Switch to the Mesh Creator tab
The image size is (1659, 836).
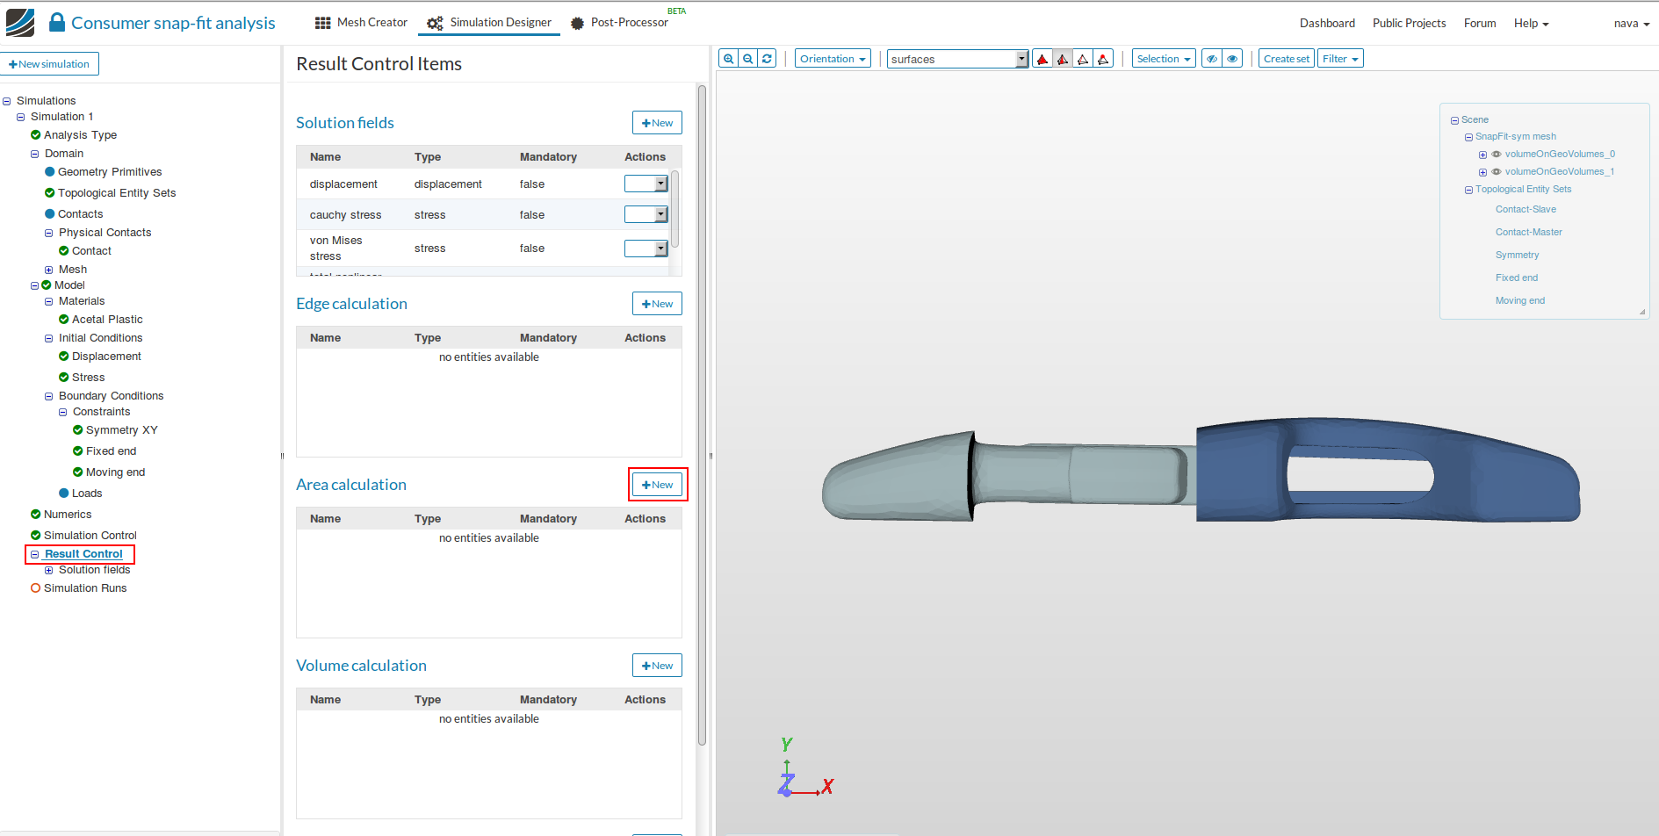[361, 23]
